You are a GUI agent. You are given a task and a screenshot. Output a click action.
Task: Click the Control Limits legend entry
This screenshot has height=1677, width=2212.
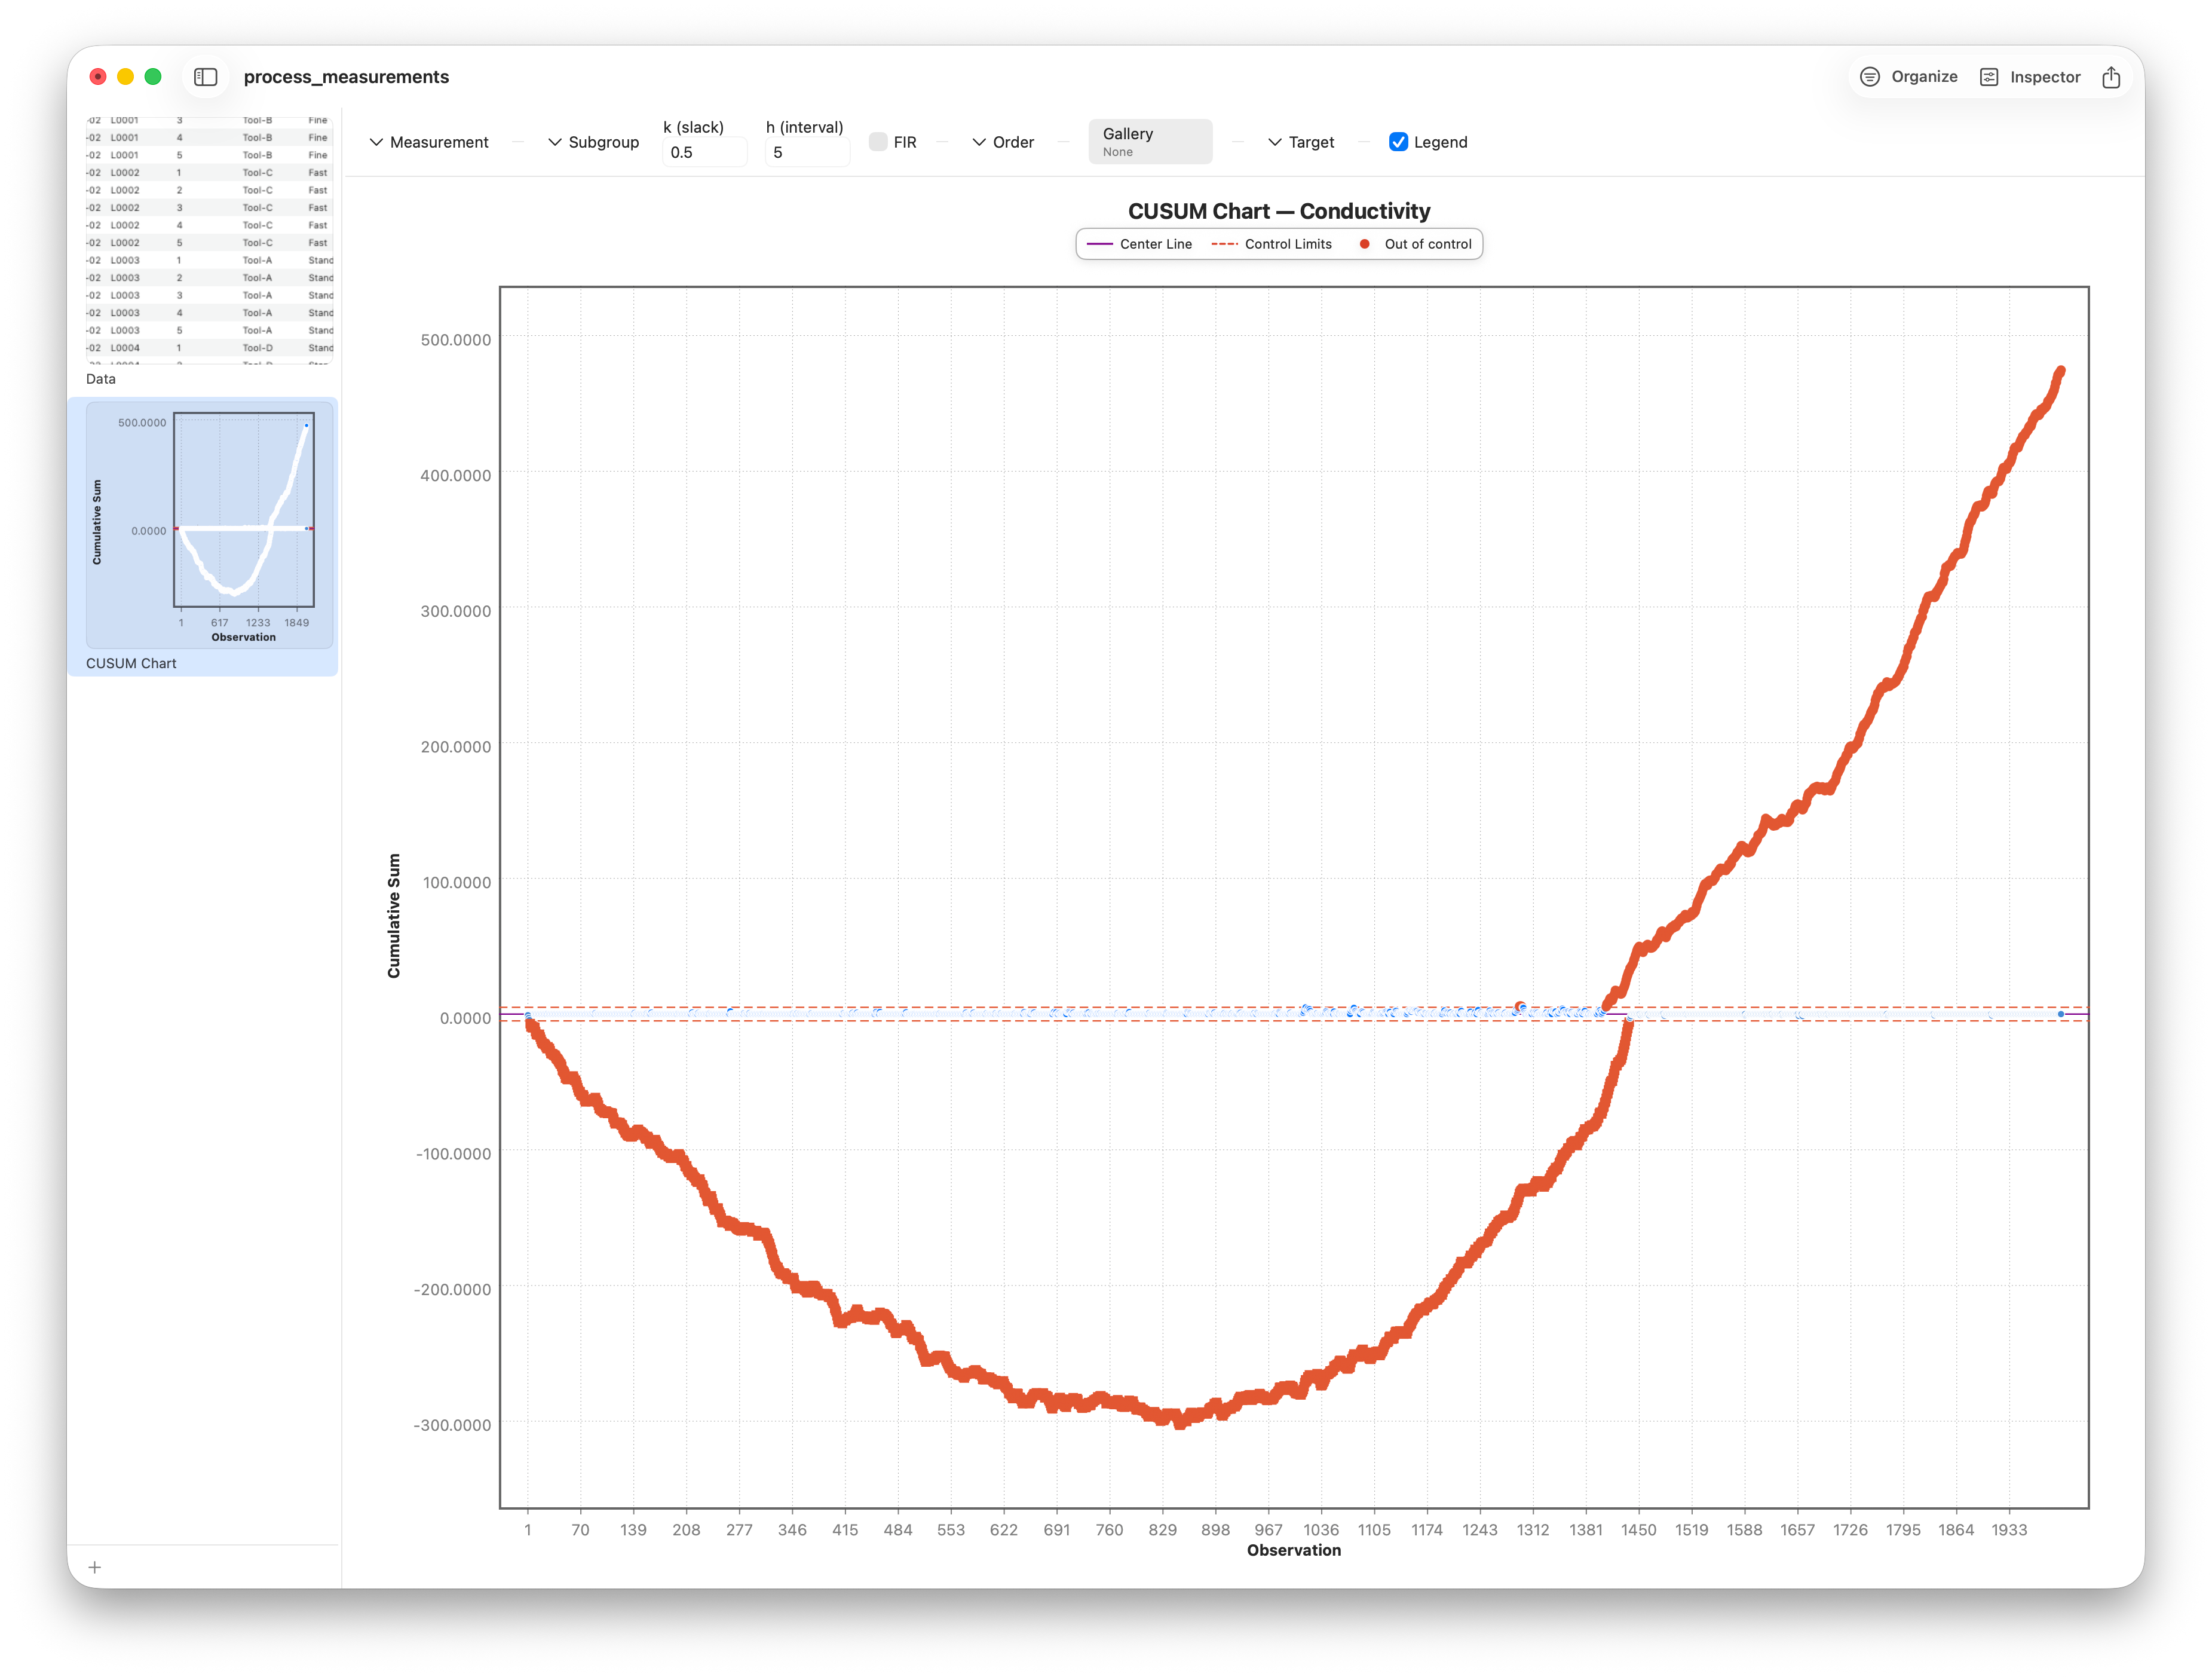click(1271, 244)
